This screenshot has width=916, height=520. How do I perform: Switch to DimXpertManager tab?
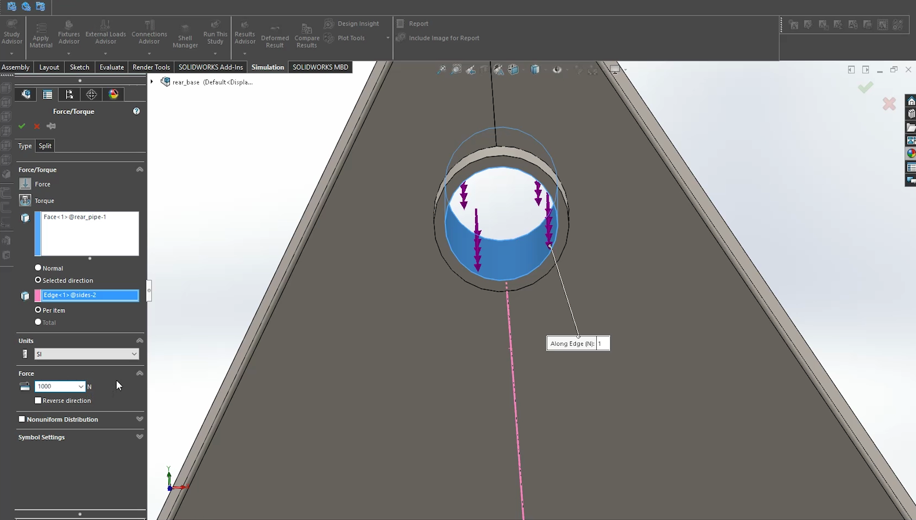92,94
